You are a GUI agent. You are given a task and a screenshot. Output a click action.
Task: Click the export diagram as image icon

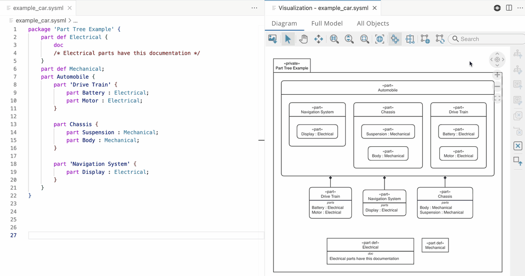pyautogui.click(x=272, y=39)
